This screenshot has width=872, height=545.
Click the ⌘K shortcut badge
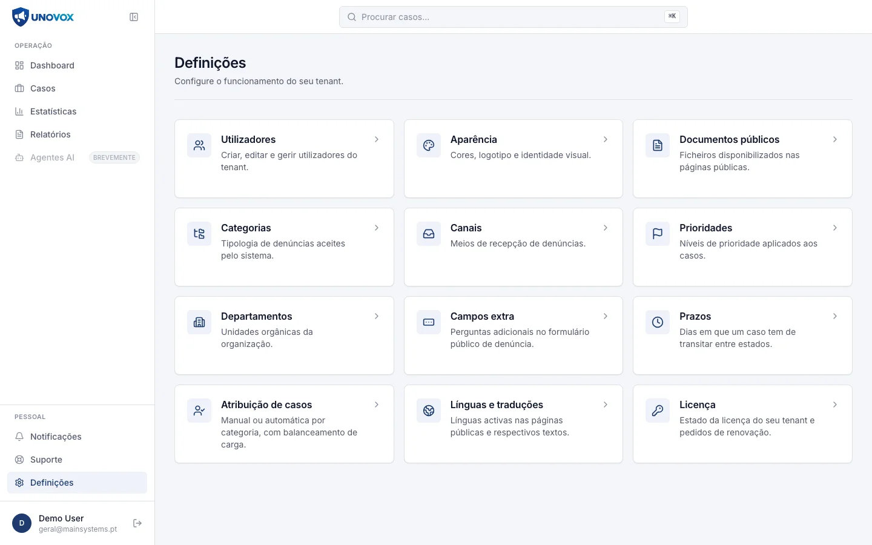pyautogui.click(x=672, y=16)
